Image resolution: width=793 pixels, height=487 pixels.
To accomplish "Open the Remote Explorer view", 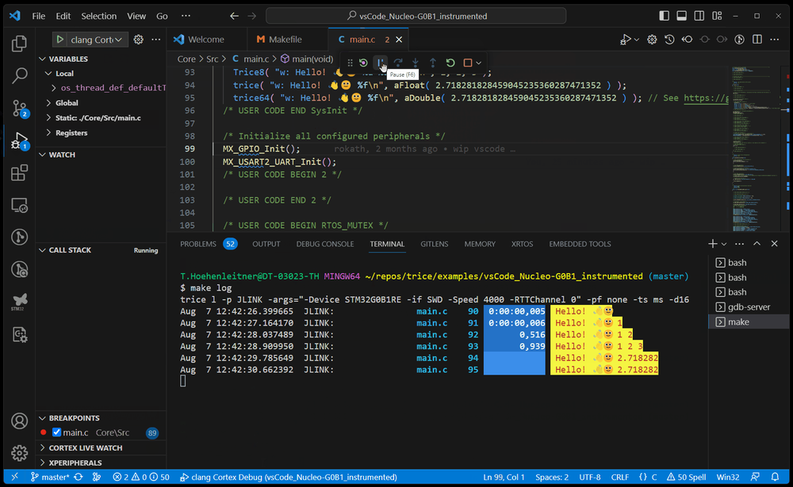I will (x=19, y=205).
